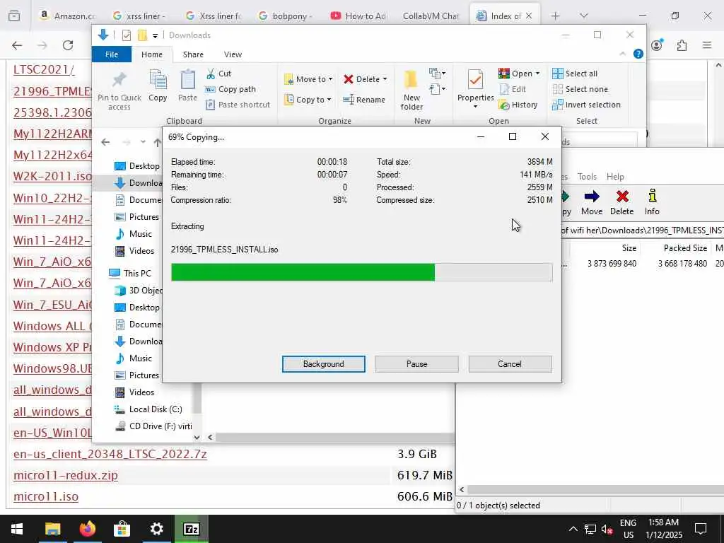The width and height of the screenshot is (724, 543).
Task: Select Local Disk (C:) in navigation pane
Action: (148, 409)
